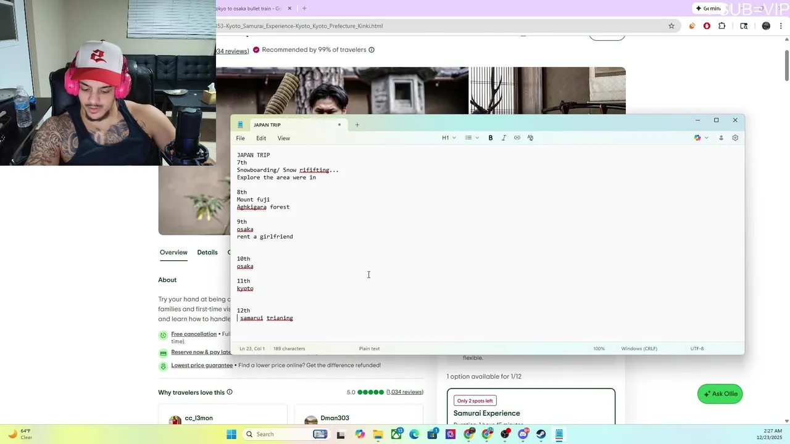Click the word 'kyoto' in note
The width and height of the screenshot is (790, 444).
245,289
